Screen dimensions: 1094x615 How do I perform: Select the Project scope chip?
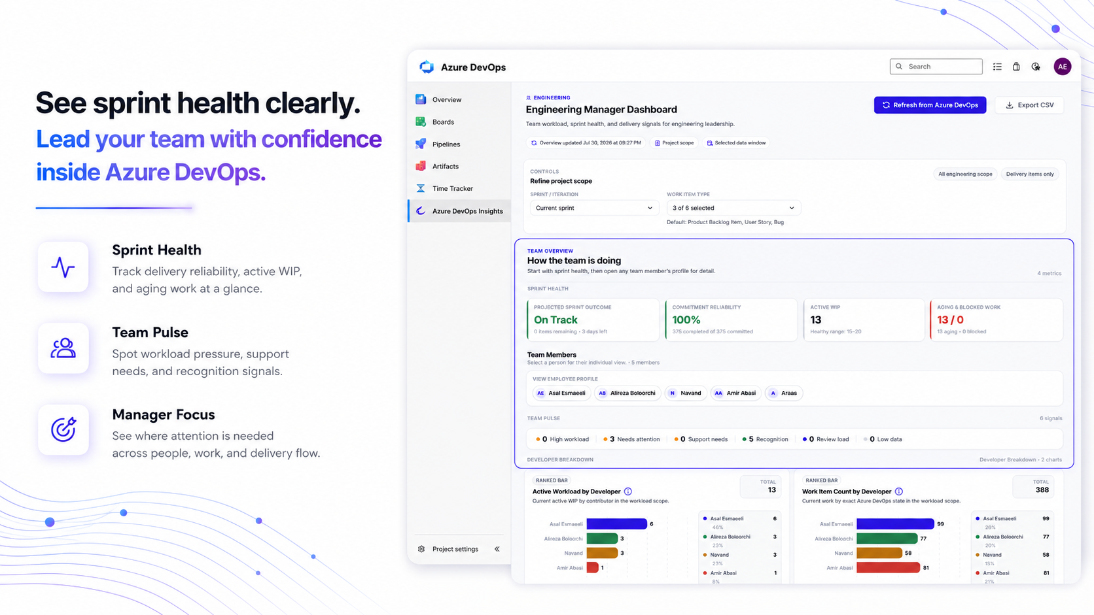coord(674,142)
